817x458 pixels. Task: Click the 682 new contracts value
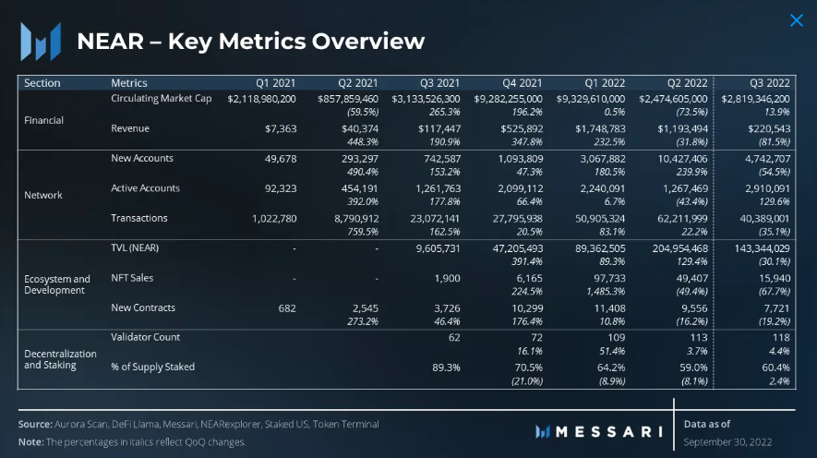point(287,308)
